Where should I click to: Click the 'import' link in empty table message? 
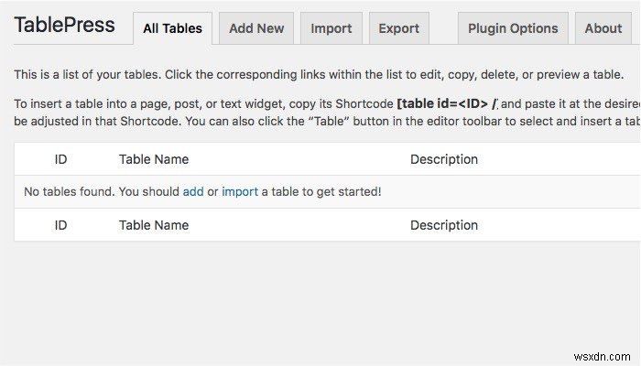tap(240, 192)
